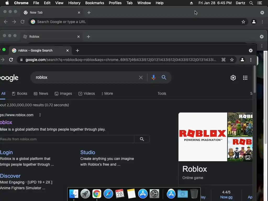
Task: Click back arrow in New Tab window
Action: coord(6,22)
